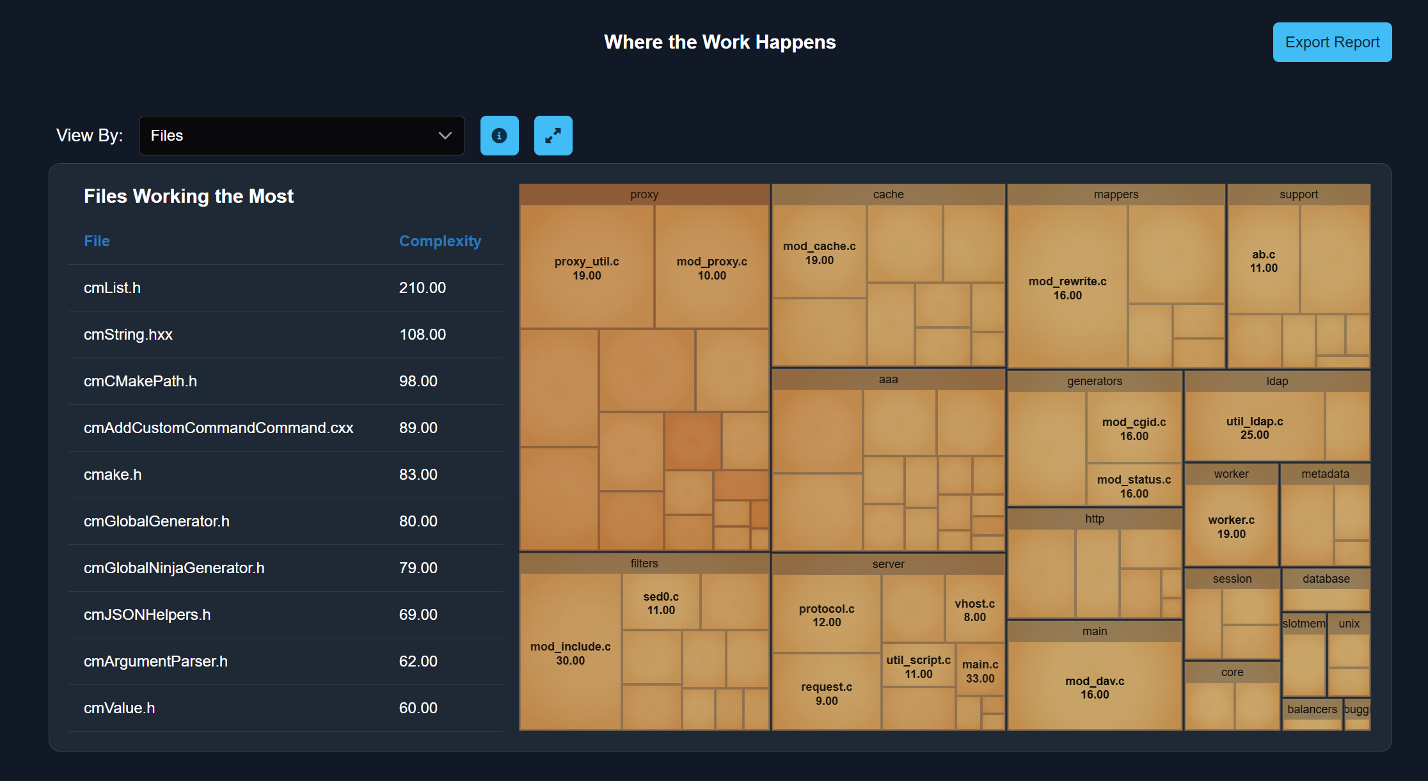Click the worker.c treemap tile

[1230, 526]
